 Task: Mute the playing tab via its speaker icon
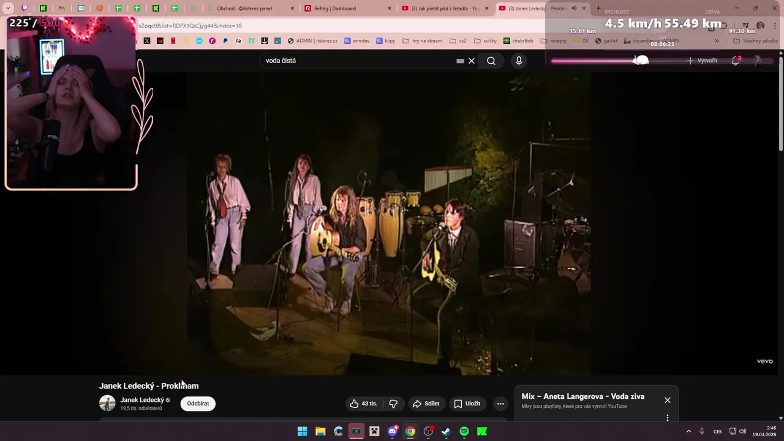[x=574, y=9]
